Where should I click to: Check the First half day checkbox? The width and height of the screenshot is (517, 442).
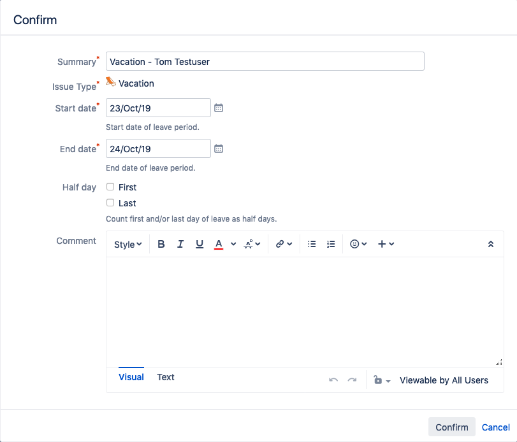point(110,187)
